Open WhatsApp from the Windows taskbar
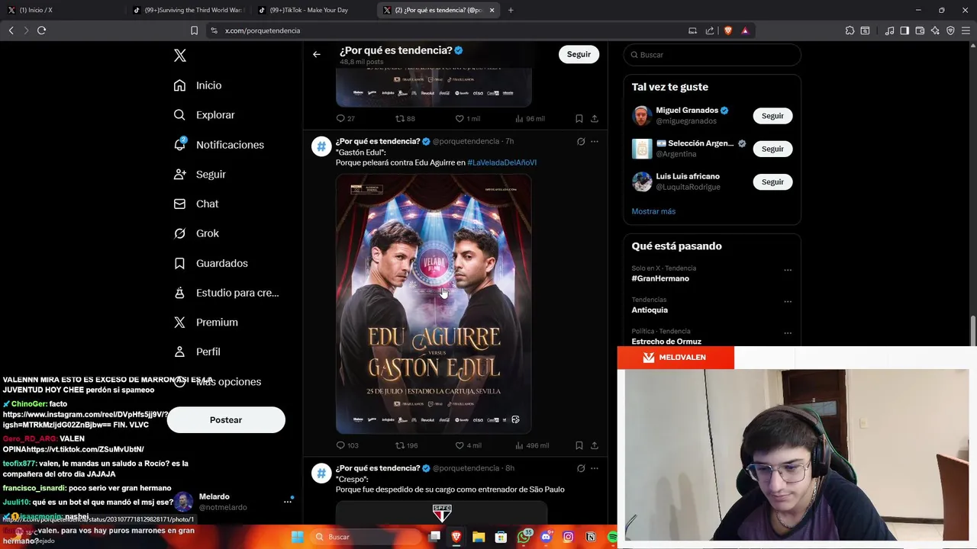The height and width of the screenshot is (549, 977). (x=524, y=537)
